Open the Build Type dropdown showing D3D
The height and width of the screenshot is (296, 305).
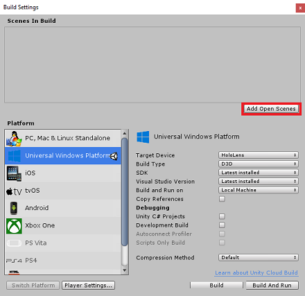pos(259,164)
